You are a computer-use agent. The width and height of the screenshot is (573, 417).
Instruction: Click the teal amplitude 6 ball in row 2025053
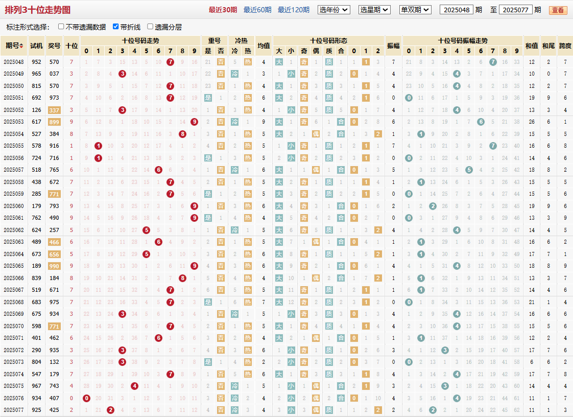481,122
